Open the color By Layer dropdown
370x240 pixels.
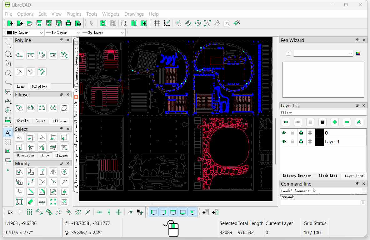(25, 33)
